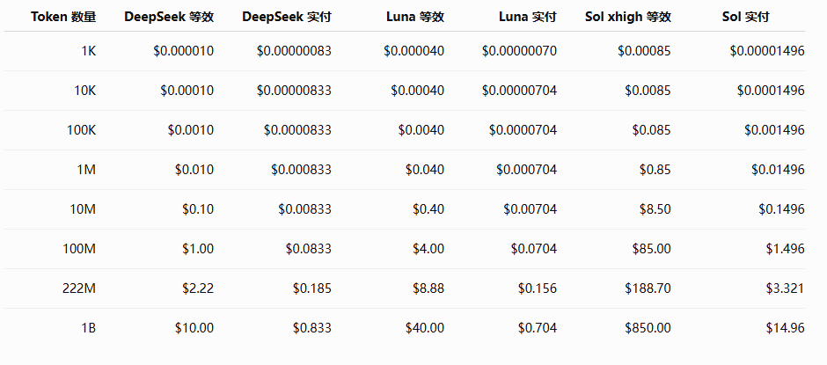Screen dimensions: 827x365
Task: Pick the 222M Luna value "$8.88"
Action: click(x=428, y=288)
